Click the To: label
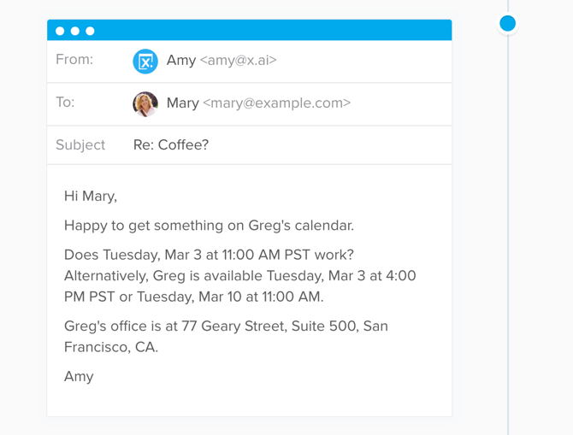Screen dimensions: 573x435 [65, 102]
